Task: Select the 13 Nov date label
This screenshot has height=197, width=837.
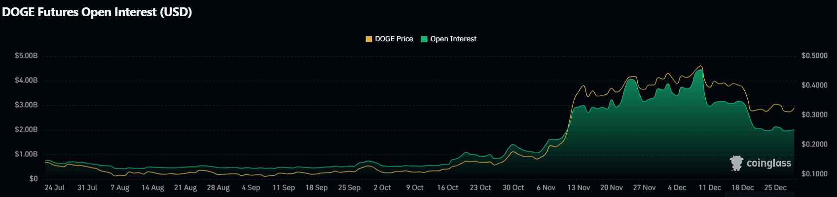Action: pyautogui.click(x=579, y=188)
